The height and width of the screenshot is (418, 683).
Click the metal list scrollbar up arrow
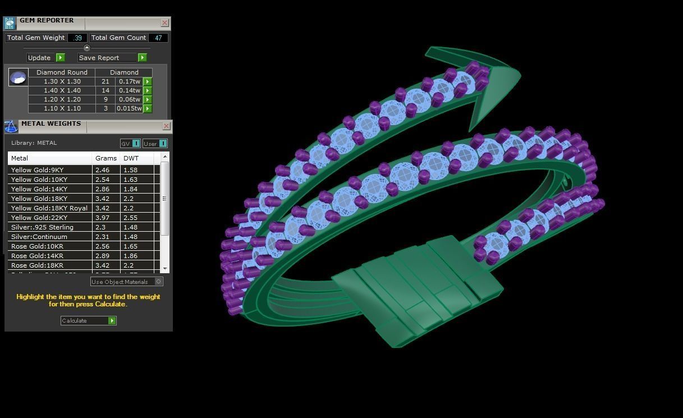pyautogui.click(x=165, y=157)
